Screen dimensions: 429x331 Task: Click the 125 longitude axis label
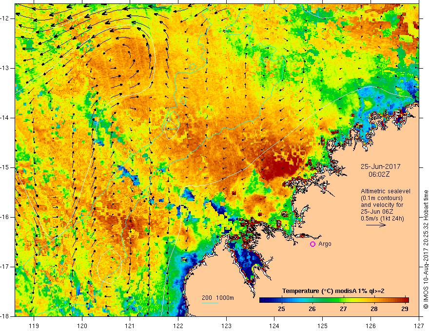coord(323,326)
